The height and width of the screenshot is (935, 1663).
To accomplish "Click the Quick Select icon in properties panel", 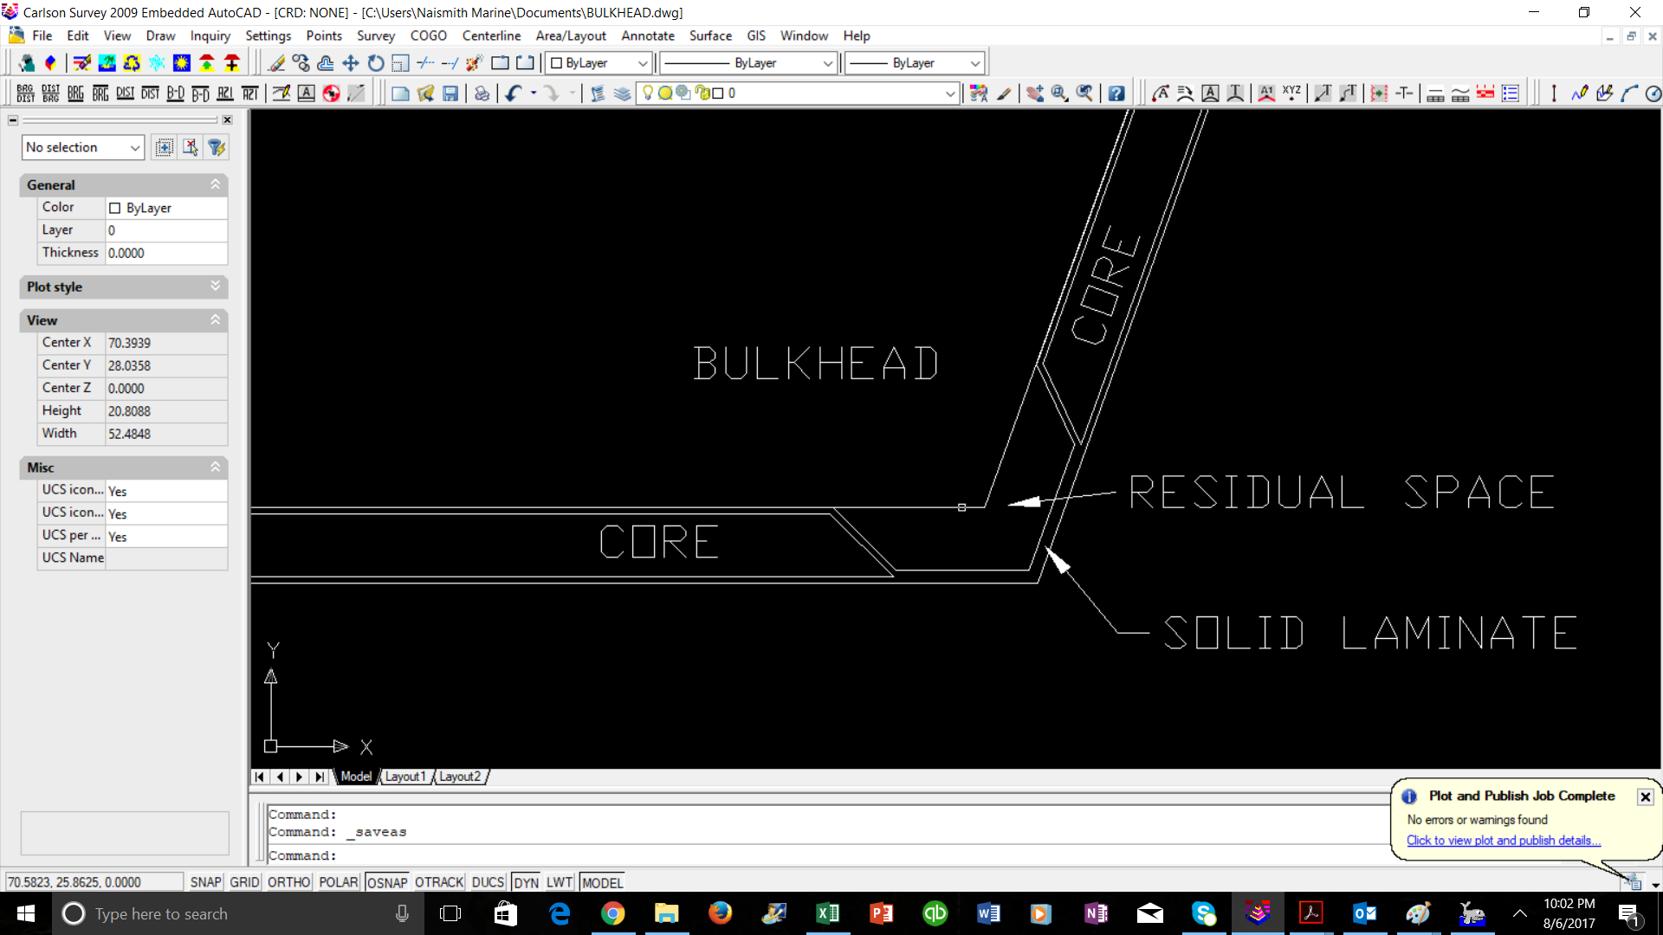I will (x=217, y=147).
